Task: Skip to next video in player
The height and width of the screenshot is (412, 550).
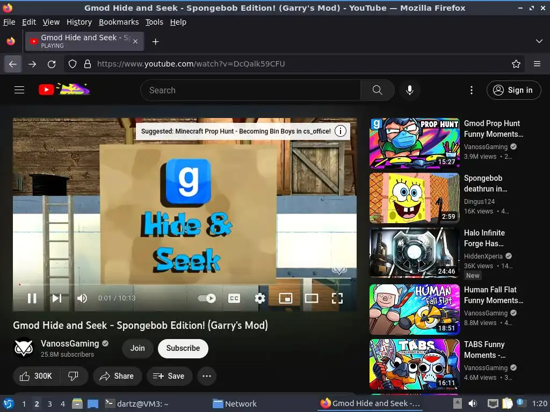Action: pyautogui.click(x=57, y=298)
